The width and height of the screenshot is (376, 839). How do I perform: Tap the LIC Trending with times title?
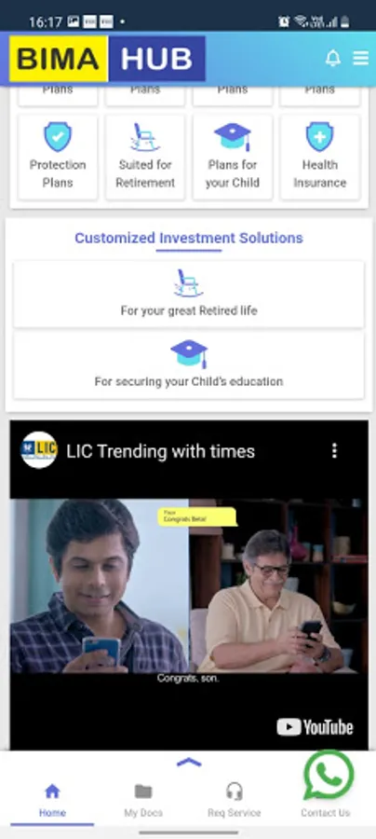point(161,451)
